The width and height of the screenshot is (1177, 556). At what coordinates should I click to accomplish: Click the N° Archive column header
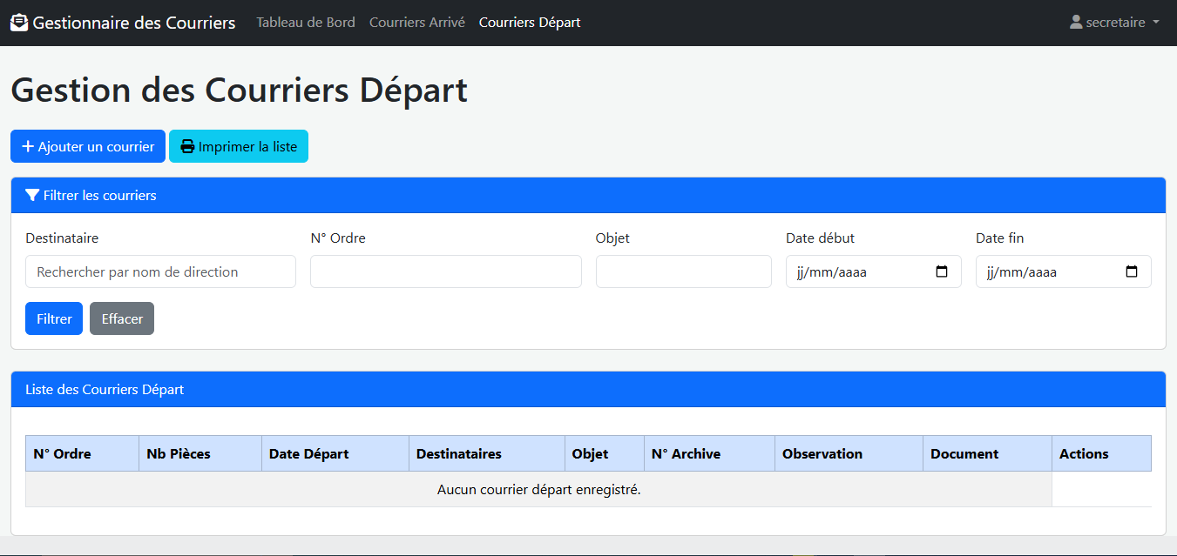click(x=710, y=453)
